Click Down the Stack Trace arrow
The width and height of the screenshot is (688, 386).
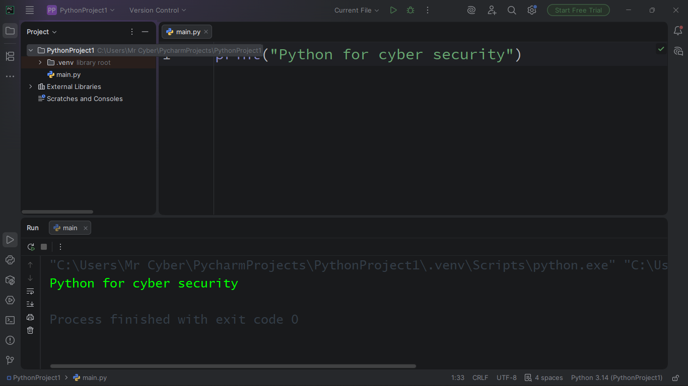pyautogui.click(x=30, y=278)
